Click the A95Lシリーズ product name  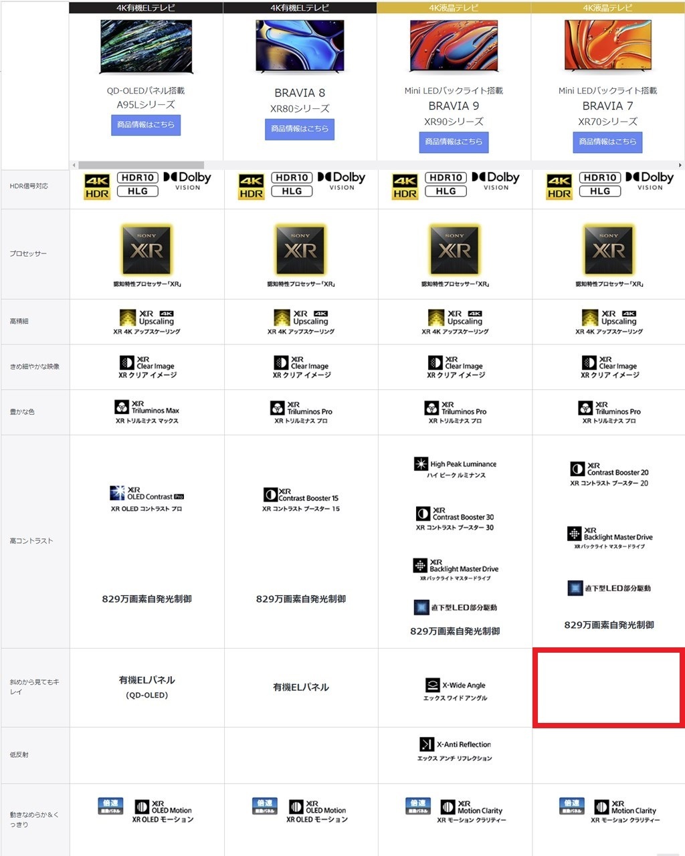coord(146,104)
